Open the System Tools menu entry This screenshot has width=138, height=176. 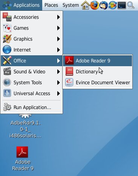click(31, 82)
